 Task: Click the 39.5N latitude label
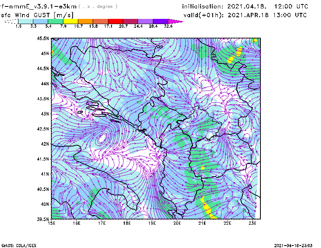(43, 219)
